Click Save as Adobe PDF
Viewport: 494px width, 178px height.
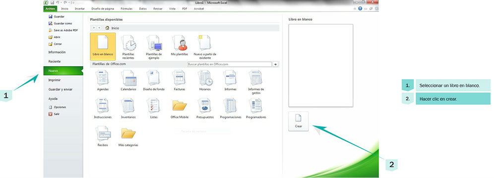coord(63,30)
